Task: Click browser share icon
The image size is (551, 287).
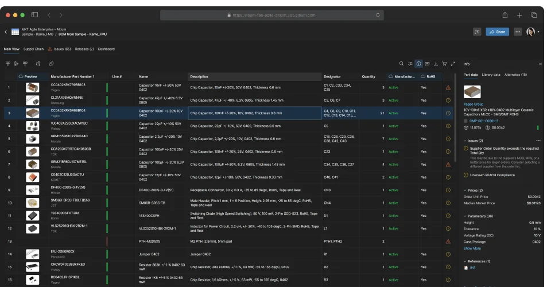Action: tap(505, 15)
